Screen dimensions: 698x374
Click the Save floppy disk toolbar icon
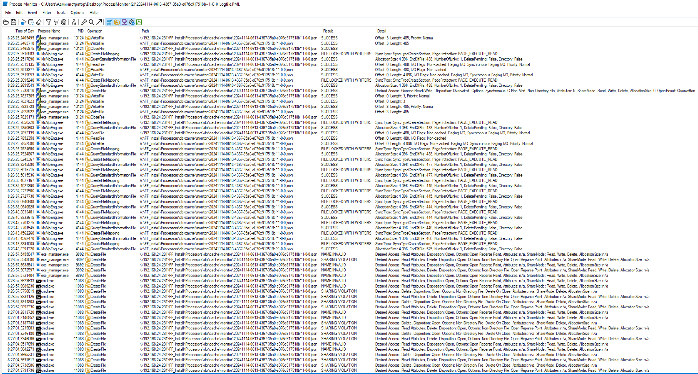13,22
